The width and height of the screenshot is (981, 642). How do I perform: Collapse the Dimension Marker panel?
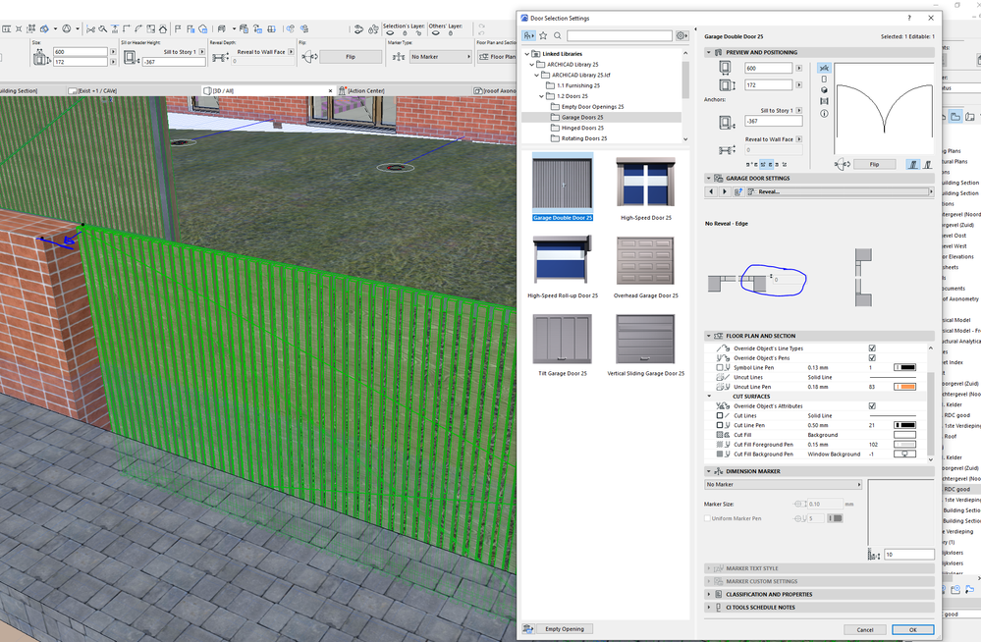pos(709,471)
